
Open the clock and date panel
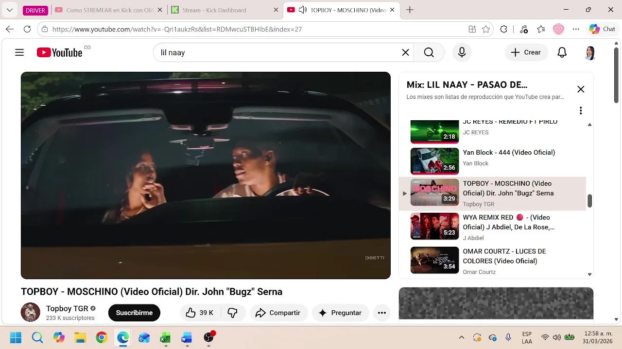598,337
